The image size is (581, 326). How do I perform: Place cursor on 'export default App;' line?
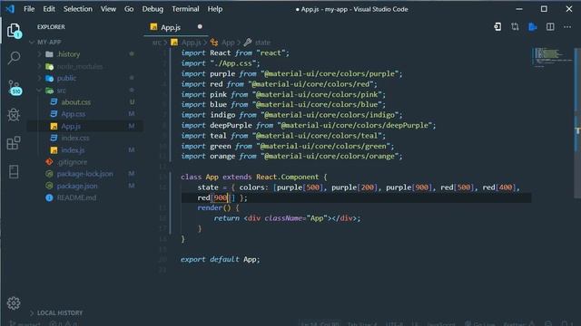pyautogui.click(x=221, y=260)
